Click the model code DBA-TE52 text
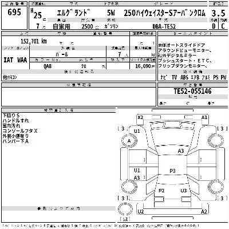Viewport: 229px width, 229px height. tap(164, 26)
